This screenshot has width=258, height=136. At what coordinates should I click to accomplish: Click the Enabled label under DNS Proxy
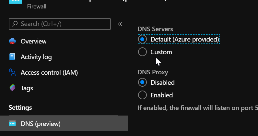[161, 95]
